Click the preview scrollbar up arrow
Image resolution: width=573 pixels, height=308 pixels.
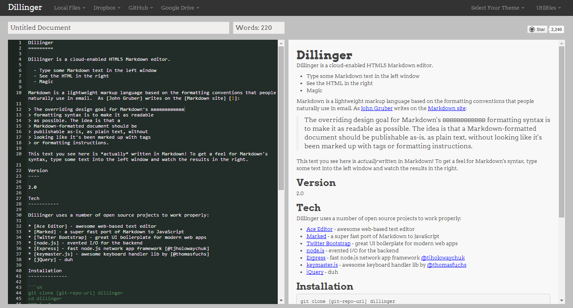pyautogui.click(x=561, y=43)
